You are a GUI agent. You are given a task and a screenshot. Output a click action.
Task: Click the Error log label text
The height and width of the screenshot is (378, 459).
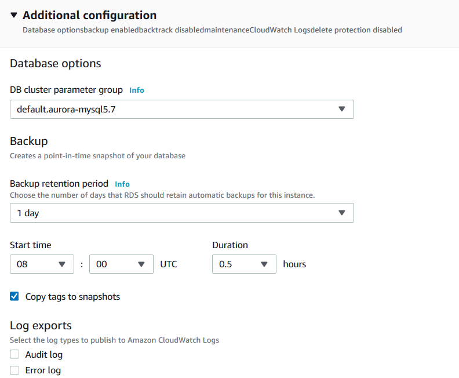pyautogui.click(x=43, y=370)
